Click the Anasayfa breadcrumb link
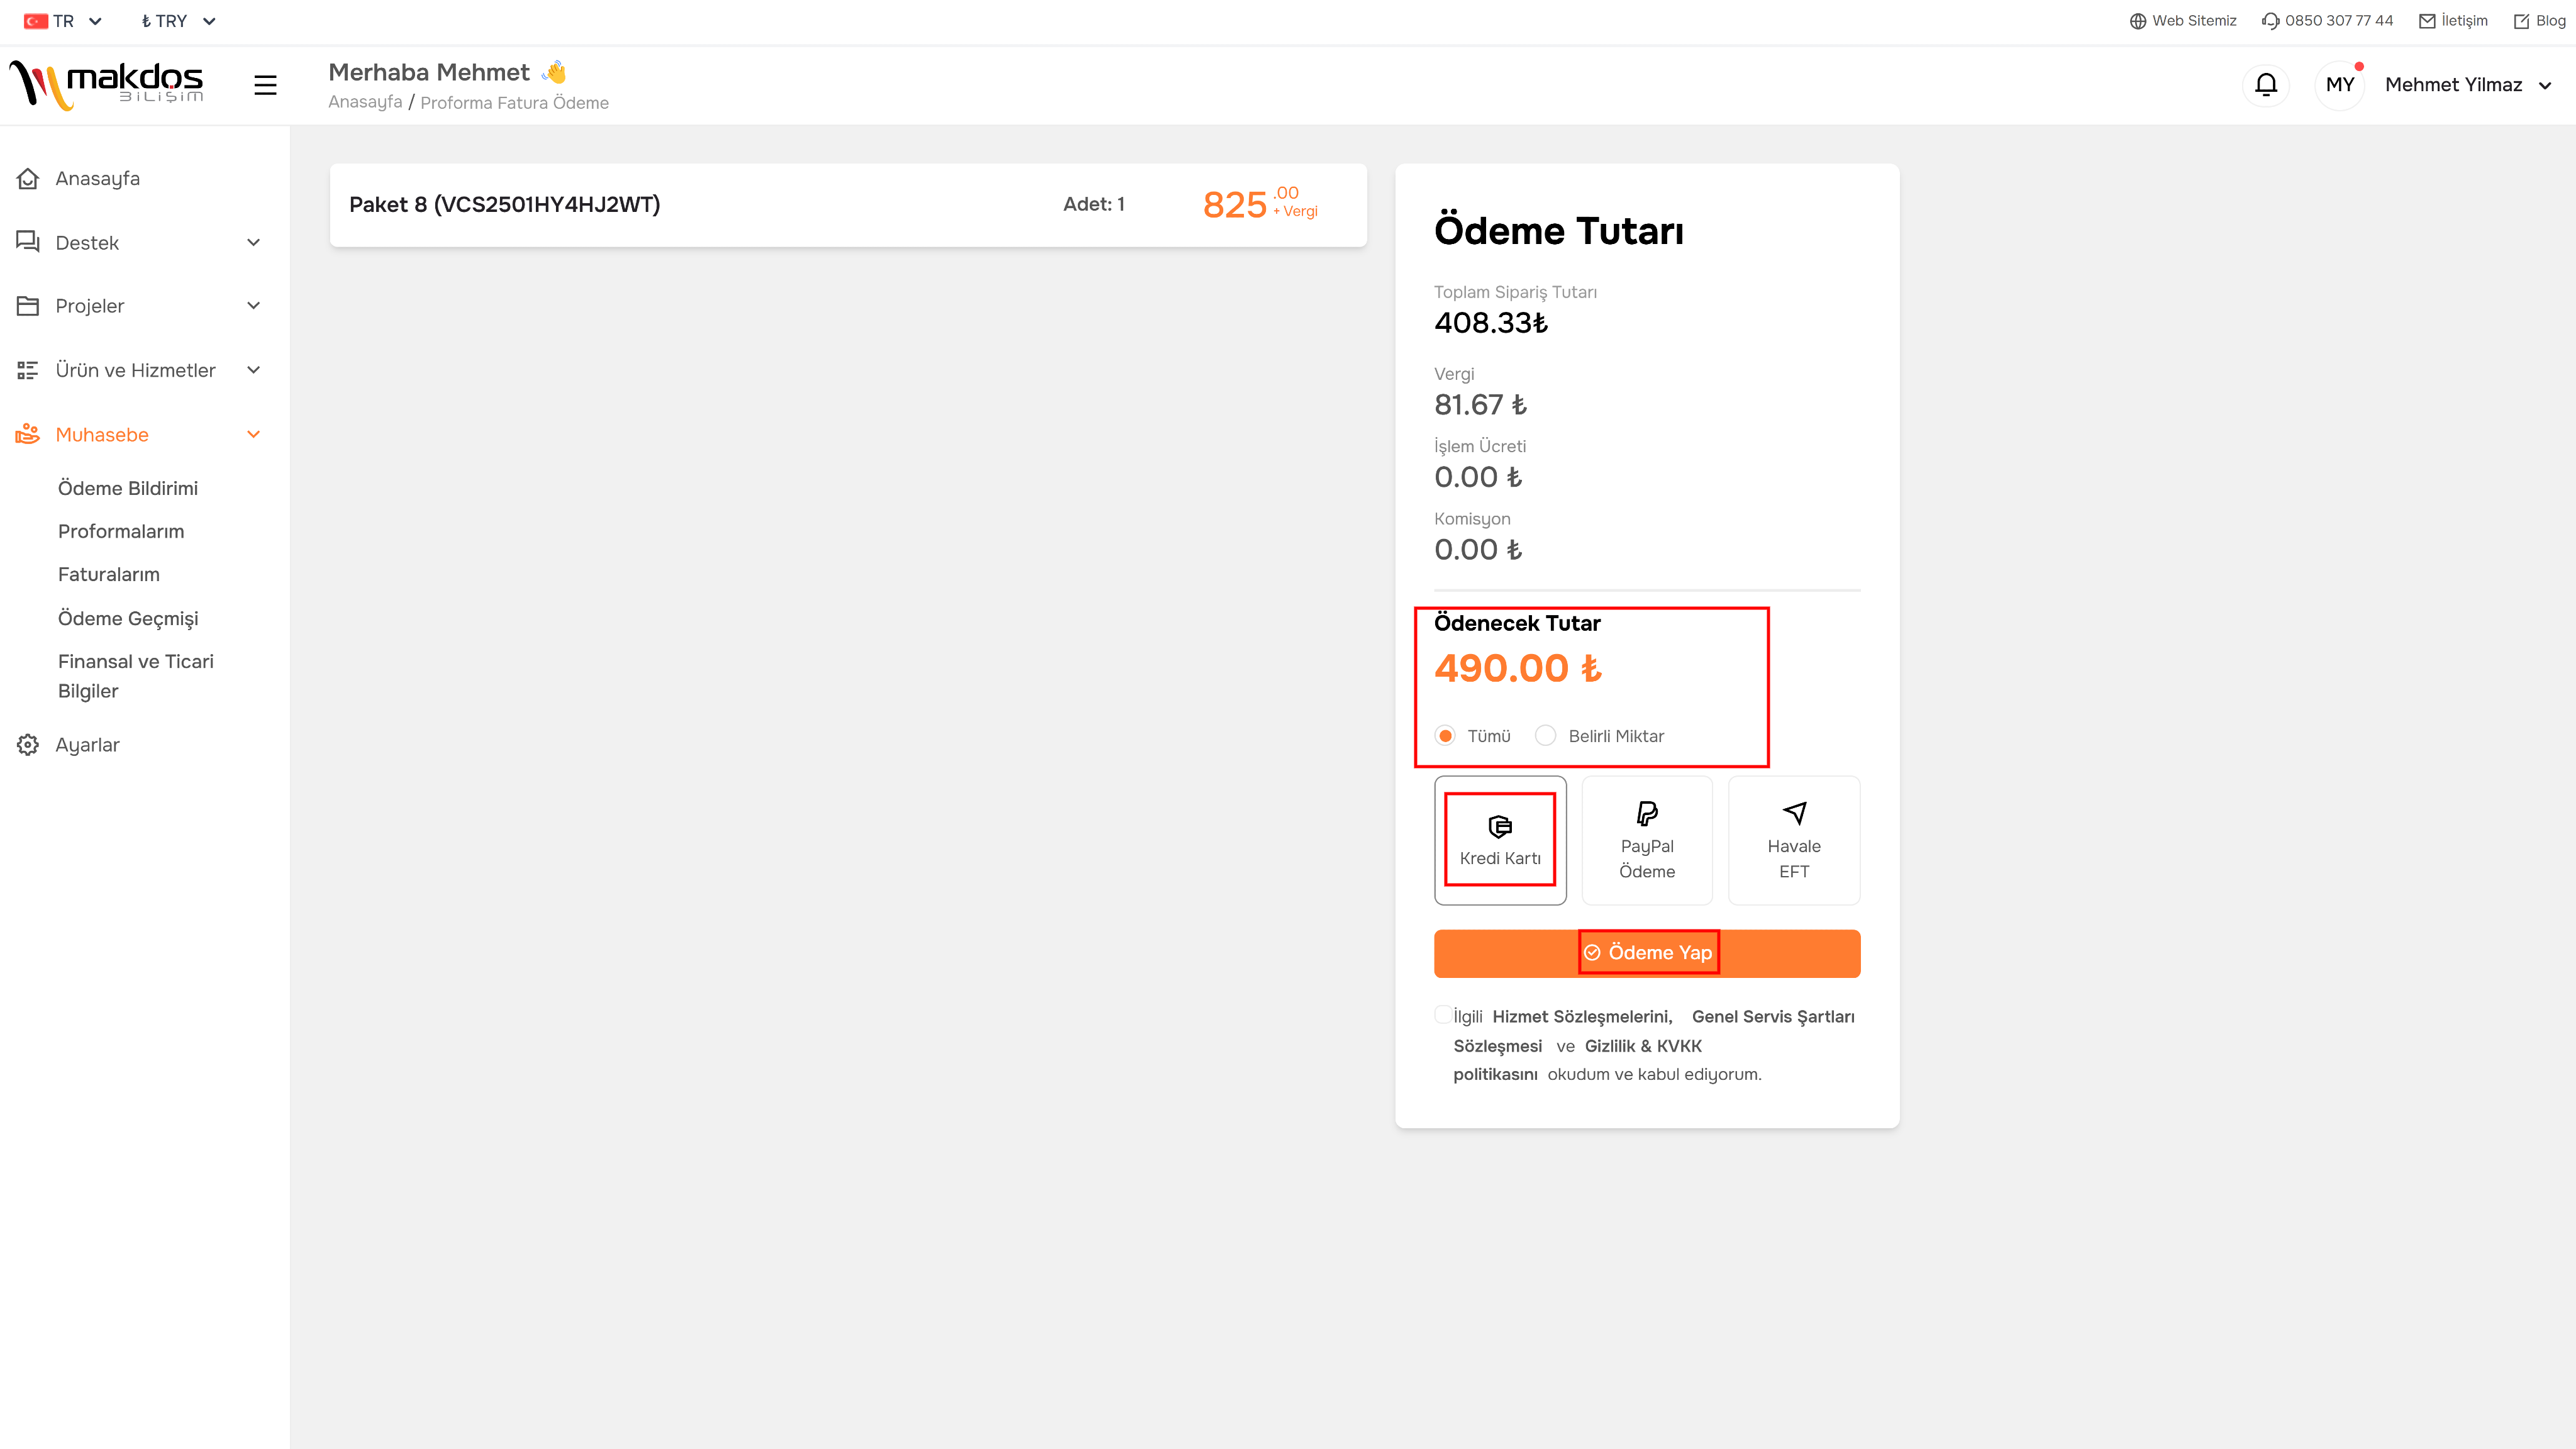Screen dimensions: 2576x1449 (365, 102)
